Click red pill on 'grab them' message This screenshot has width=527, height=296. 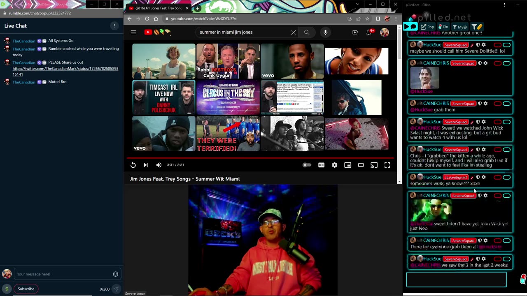pos(498,104)
